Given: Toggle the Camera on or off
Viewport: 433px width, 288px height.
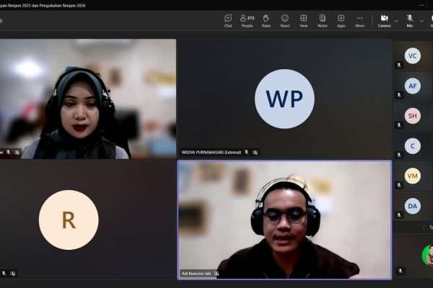Looking at the screenshot, I should [x=384, y=20].
